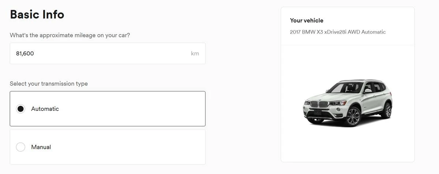Click the 81,600 mileage value
439x174 pixels.
click(25, 53)
